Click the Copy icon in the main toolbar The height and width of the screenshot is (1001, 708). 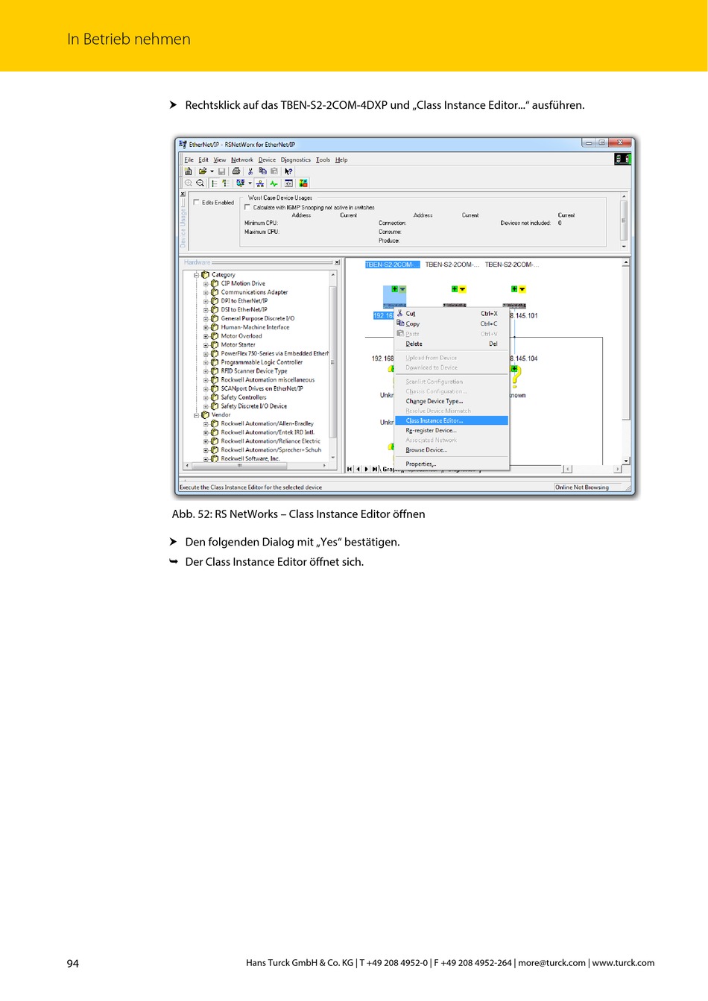(x=262, y=171)
